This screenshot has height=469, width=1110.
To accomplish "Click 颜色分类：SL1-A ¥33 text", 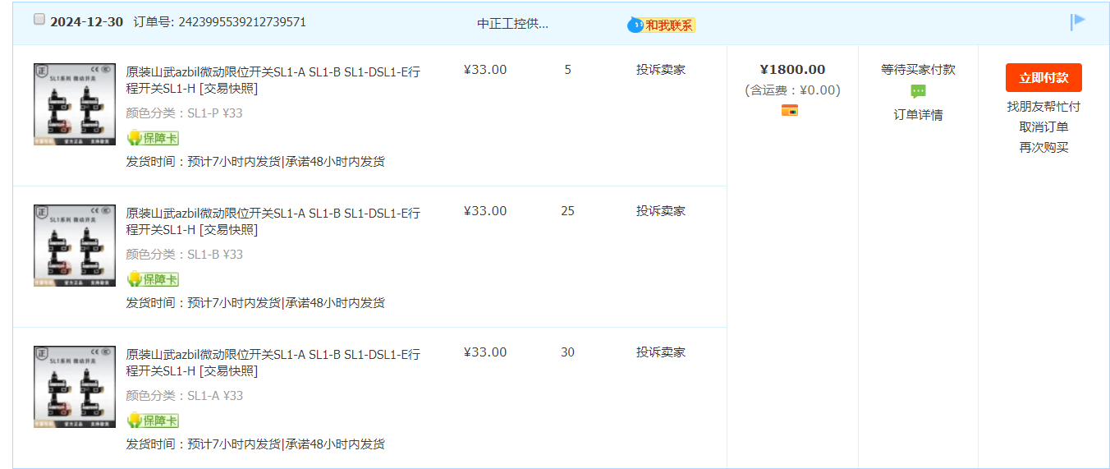I will 184,396.
